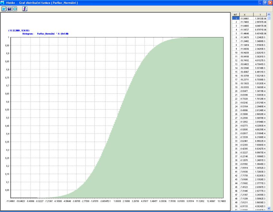Click y-axis label 0,5

(7, 118)
